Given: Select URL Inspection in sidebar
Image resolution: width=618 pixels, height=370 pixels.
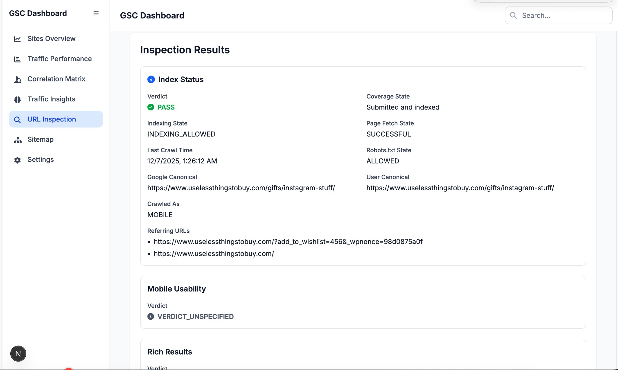Looking at the screenshot, I should [56, 119].
